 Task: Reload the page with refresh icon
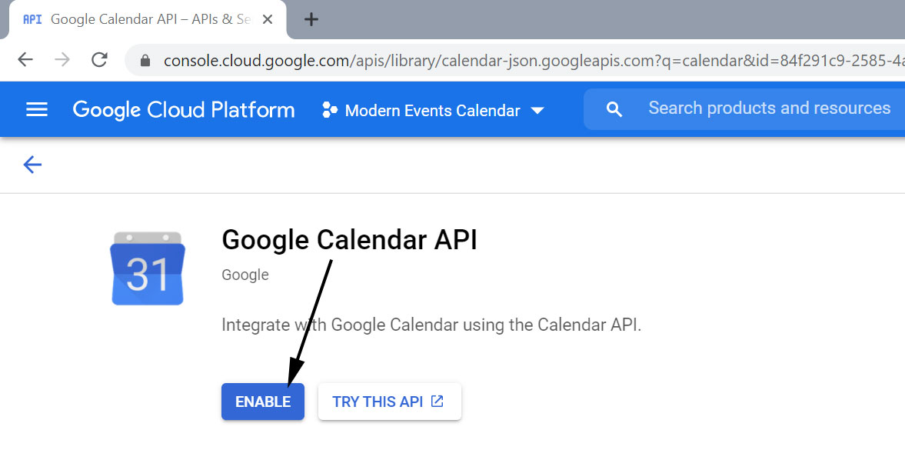99,59
